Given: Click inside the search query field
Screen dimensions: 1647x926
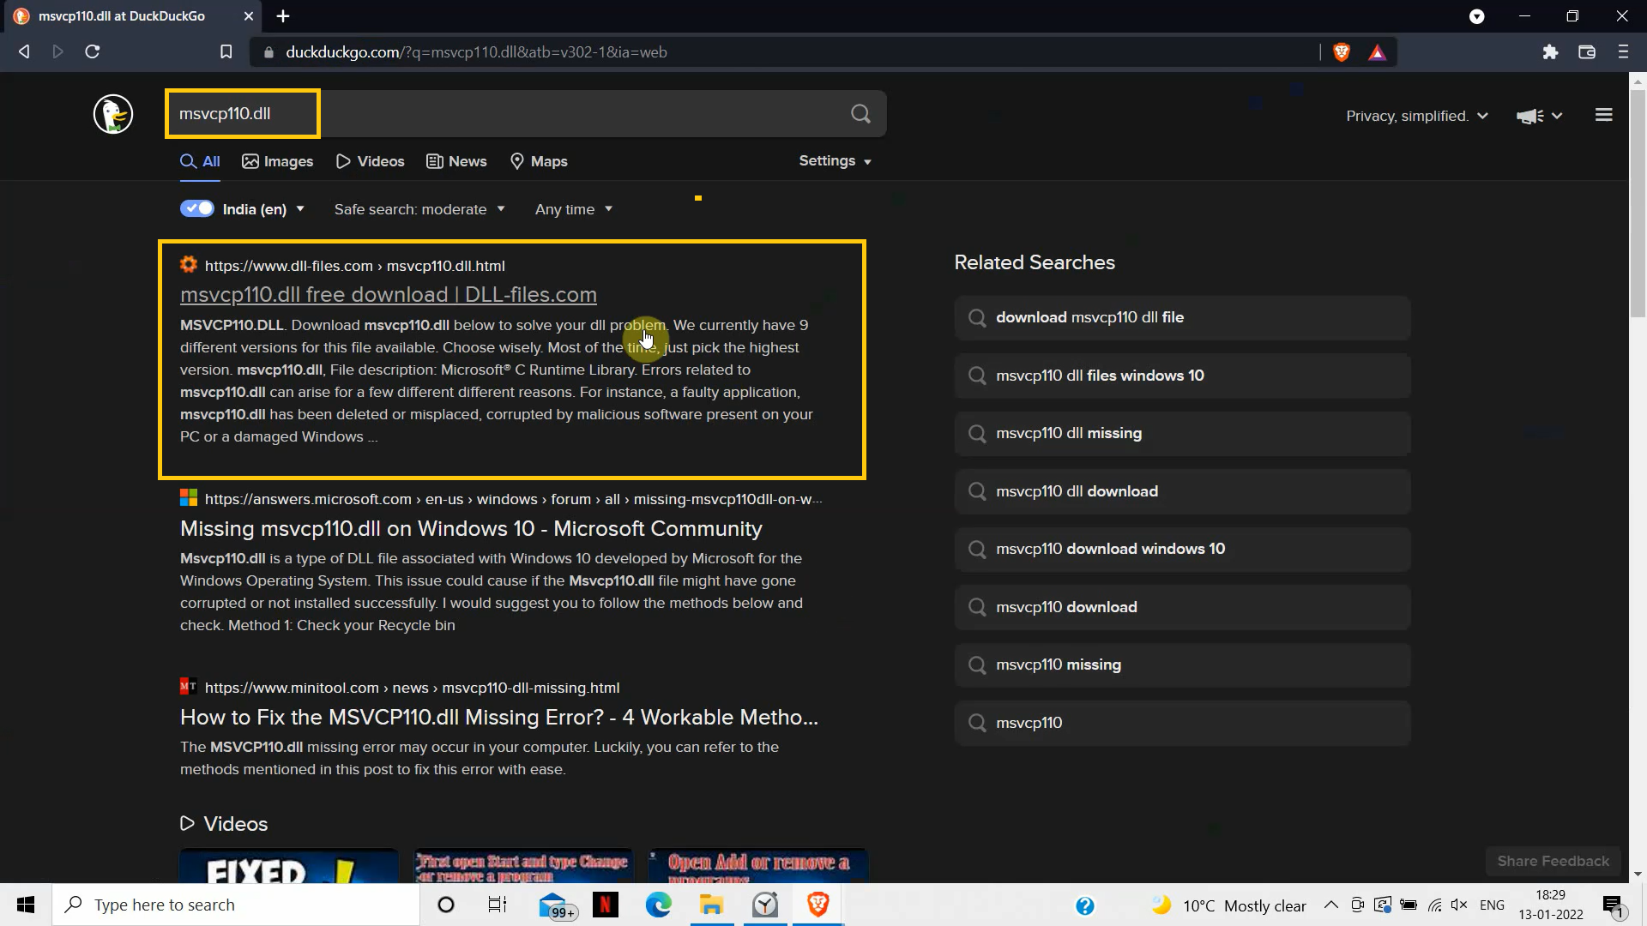Looking at the screenshot, I should pos(242,113).
